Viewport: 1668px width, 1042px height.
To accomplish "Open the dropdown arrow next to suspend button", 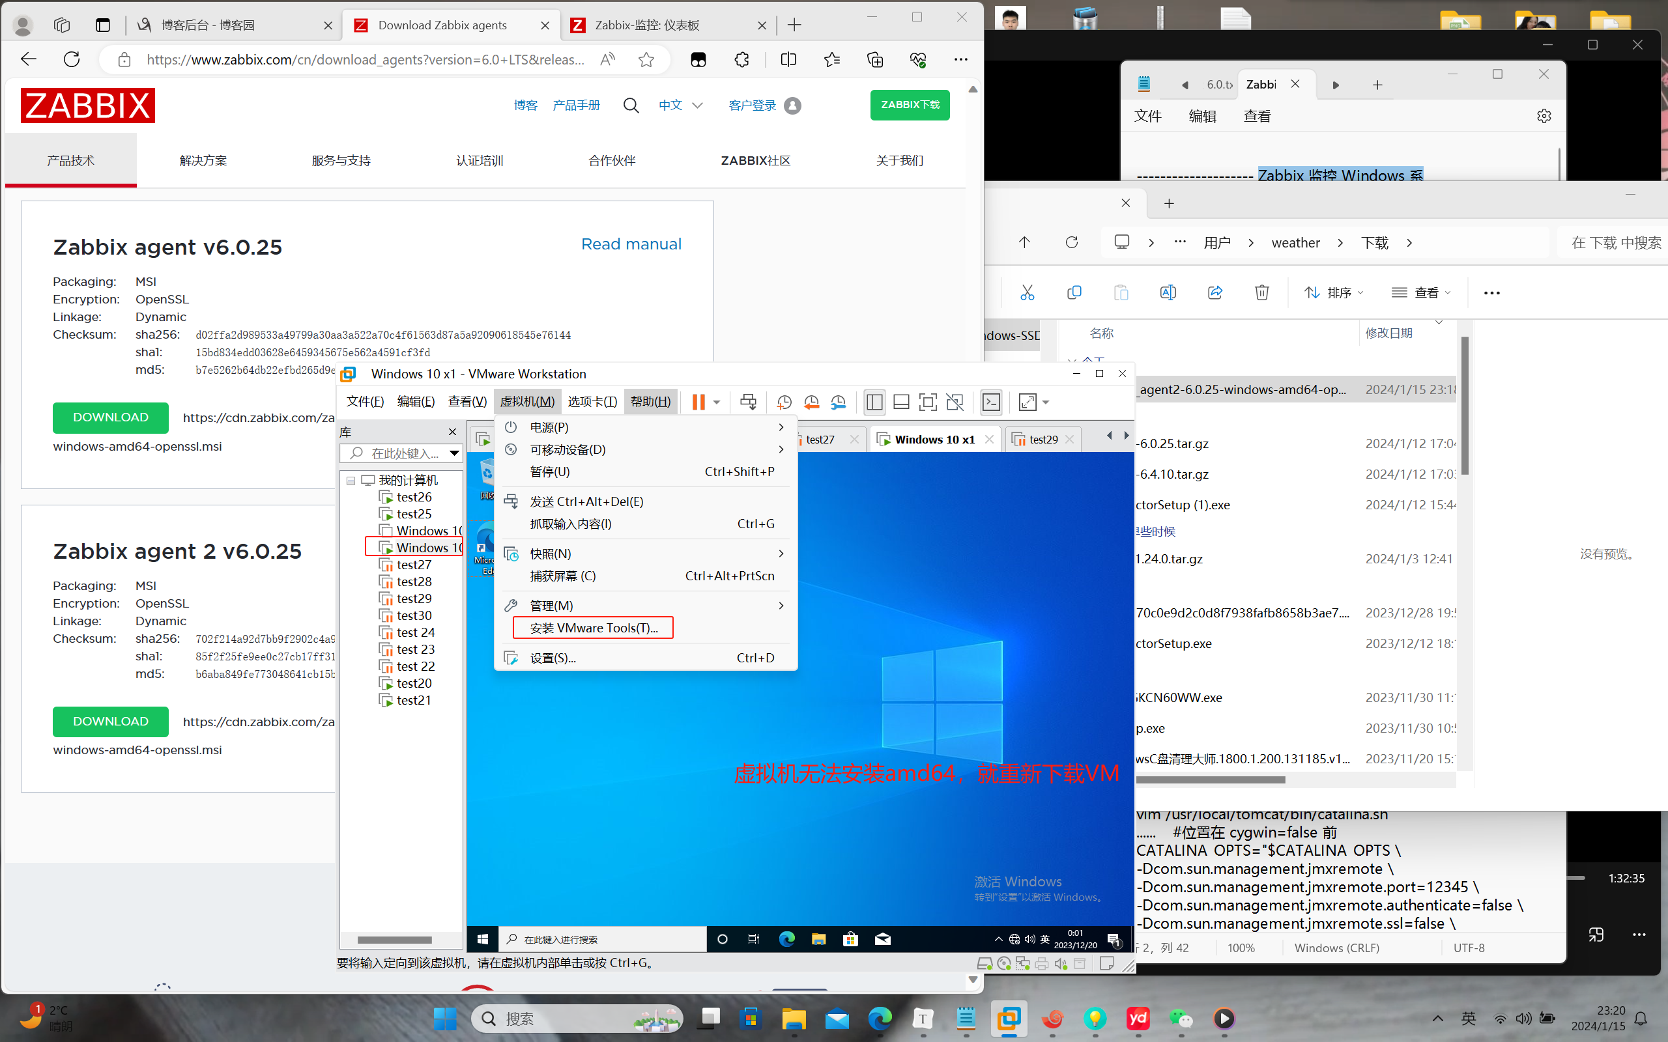I will click(x=717, y=402).
